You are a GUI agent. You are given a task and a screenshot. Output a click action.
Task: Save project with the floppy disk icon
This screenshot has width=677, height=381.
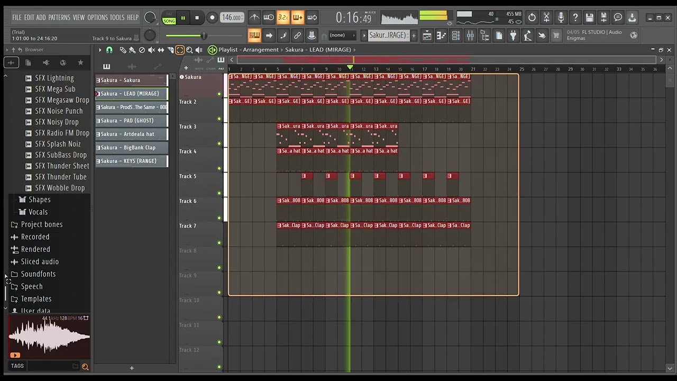(589, 17)
